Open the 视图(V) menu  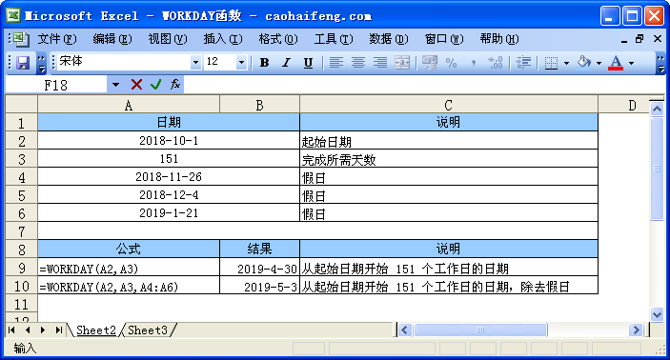[168, 39]
